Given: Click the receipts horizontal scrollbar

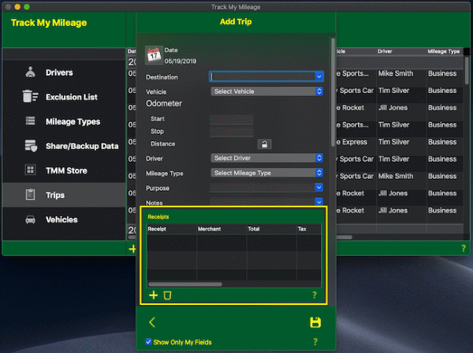Looking at the screenshot, I should pos(185,284).
